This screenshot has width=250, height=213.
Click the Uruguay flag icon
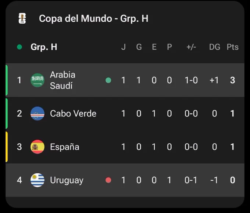37,180
